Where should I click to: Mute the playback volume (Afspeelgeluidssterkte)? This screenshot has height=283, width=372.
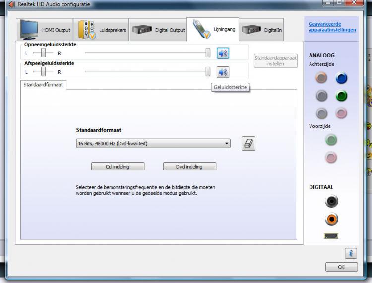coord(223,72)
